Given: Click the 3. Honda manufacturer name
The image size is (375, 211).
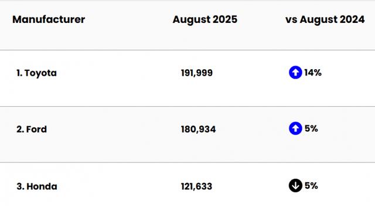Looking at the screenshot, I should pyautogui.click(x=37, y=186).
